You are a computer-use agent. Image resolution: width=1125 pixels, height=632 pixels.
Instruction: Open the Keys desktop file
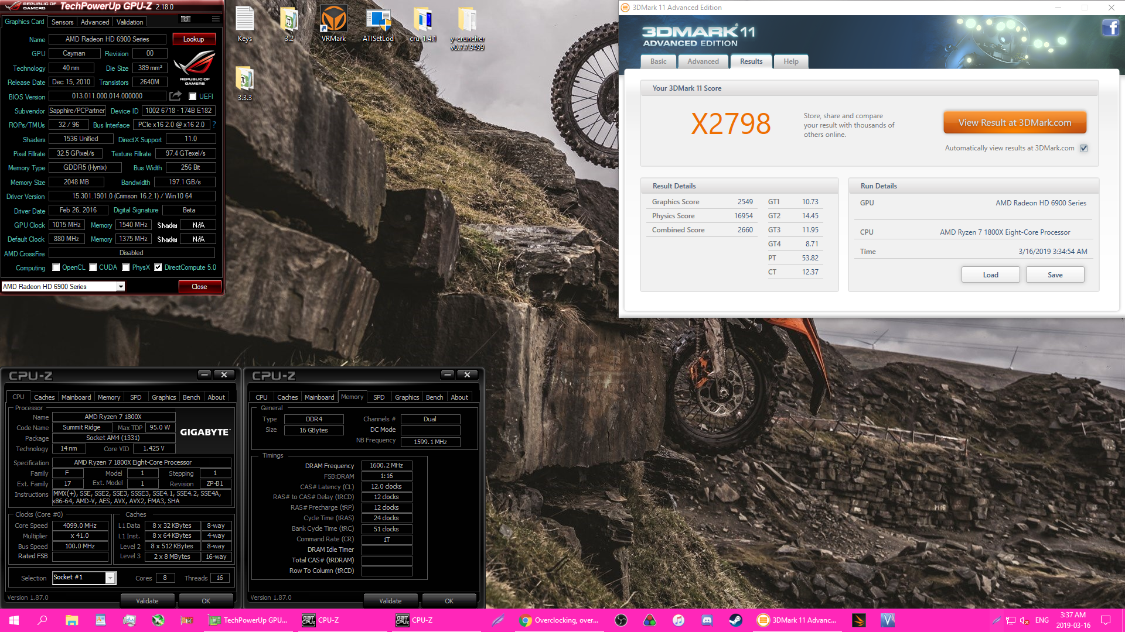245,25
